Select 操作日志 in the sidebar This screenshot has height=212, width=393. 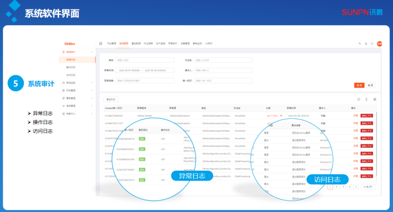(x=71, y=68)
